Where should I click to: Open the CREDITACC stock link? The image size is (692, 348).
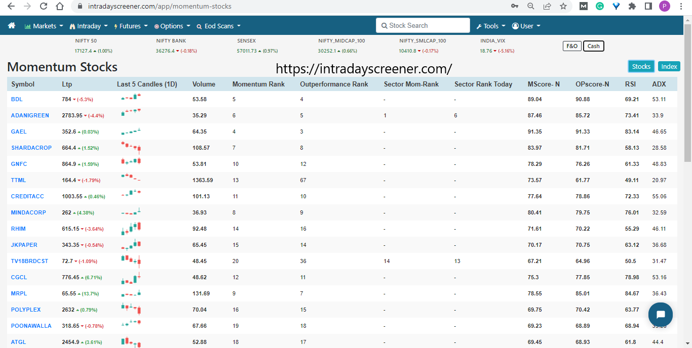pyautogui.click(x=27, y=196)
